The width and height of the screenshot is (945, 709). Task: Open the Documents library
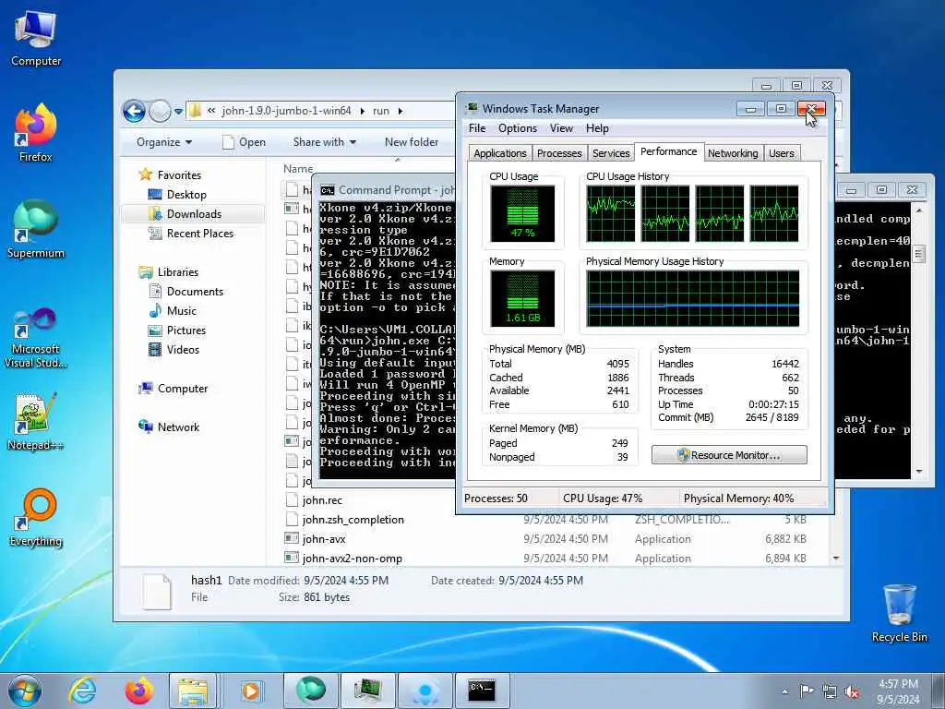pyautogui.click(x=195, y=291)
